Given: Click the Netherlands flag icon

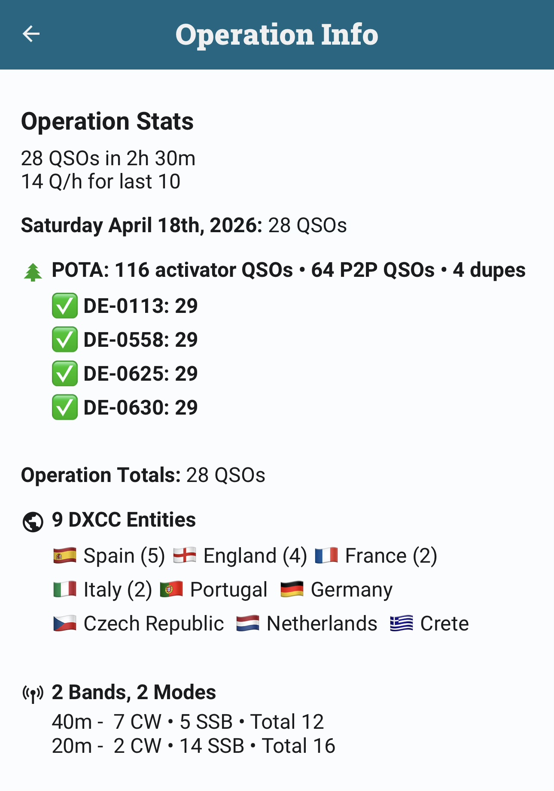Looking at the screenshot, I should pos(248,623).
